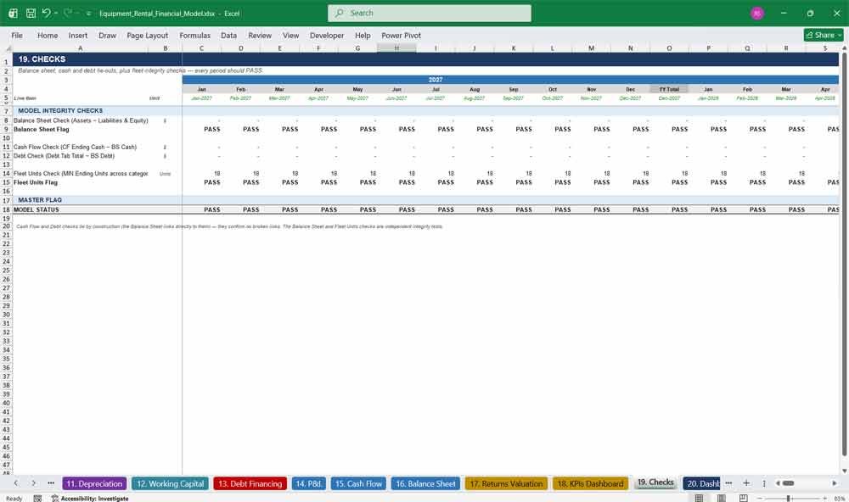Switch to '20. Dashboard' sheet tab
This screenshot has width=849, height=502.
coord(702,483)
